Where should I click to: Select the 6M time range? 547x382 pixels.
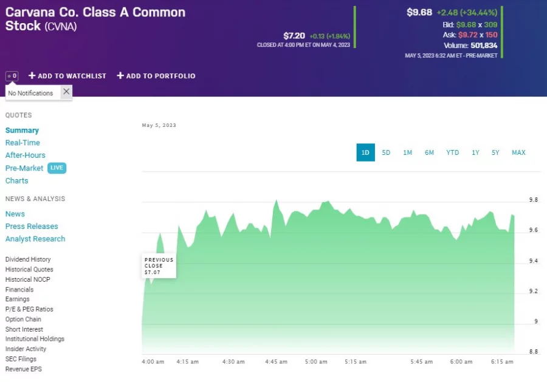(x=430, y=152)
